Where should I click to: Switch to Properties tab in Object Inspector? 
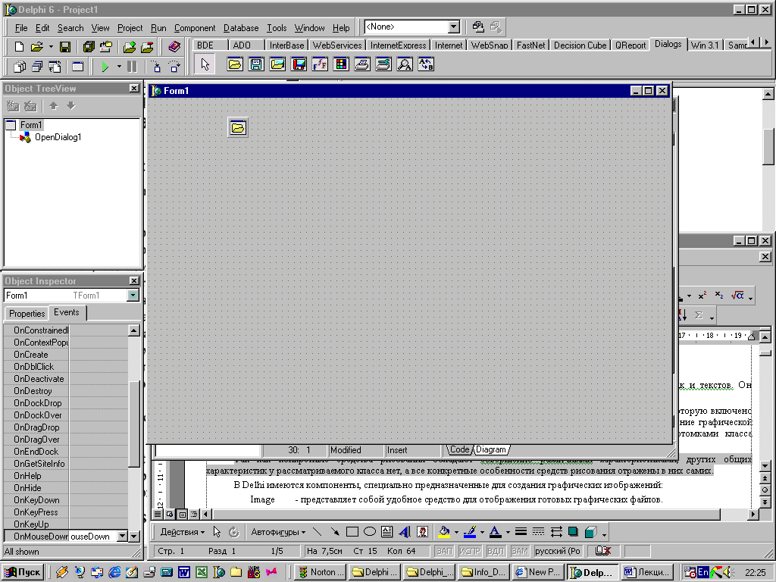[x=27, y=313]
